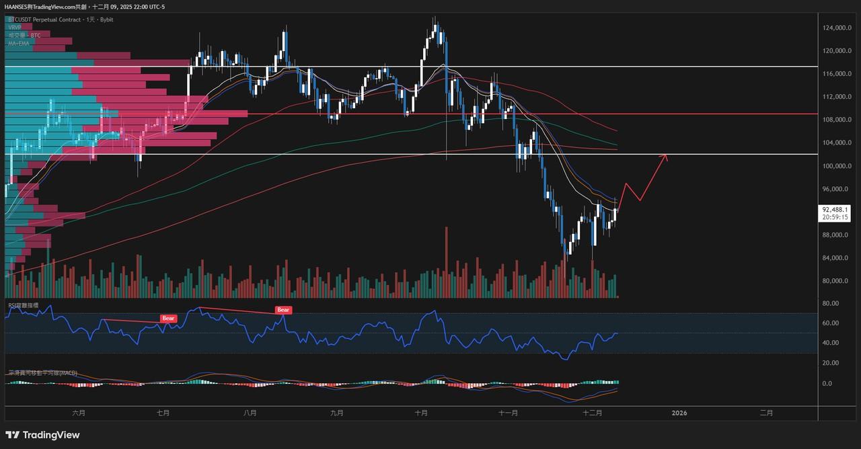Click the red projected price arrow head

665,157
